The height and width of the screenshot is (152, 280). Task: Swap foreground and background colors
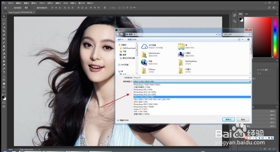click(5, 94)
